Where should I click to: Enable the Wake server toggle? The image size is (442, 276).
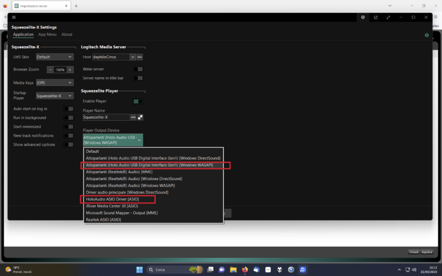[138, 70]
